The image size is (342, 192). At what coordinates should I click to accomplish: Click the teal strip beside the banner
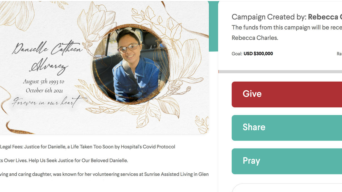214,26
